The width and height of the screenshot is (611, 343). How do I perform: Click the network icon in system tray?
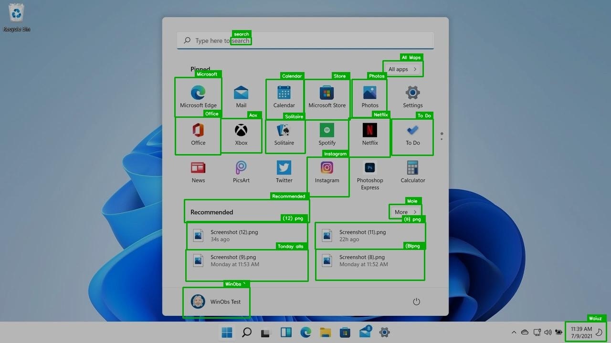click(x=537, y=333)
